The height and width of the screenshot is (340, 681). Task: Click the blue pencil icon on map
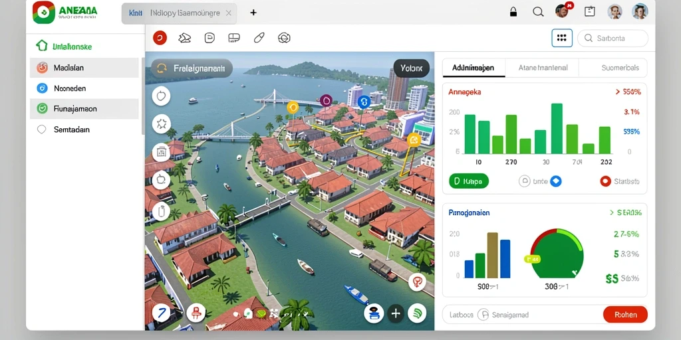161,312
